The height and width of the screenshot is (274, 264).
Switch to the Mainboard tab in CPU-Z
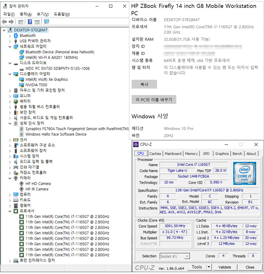(x=173, y=153)
